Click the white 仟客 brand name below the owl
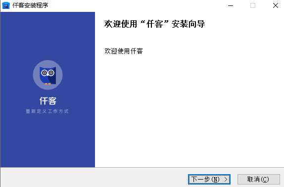 pyautogui.click(x=48, y=101)
